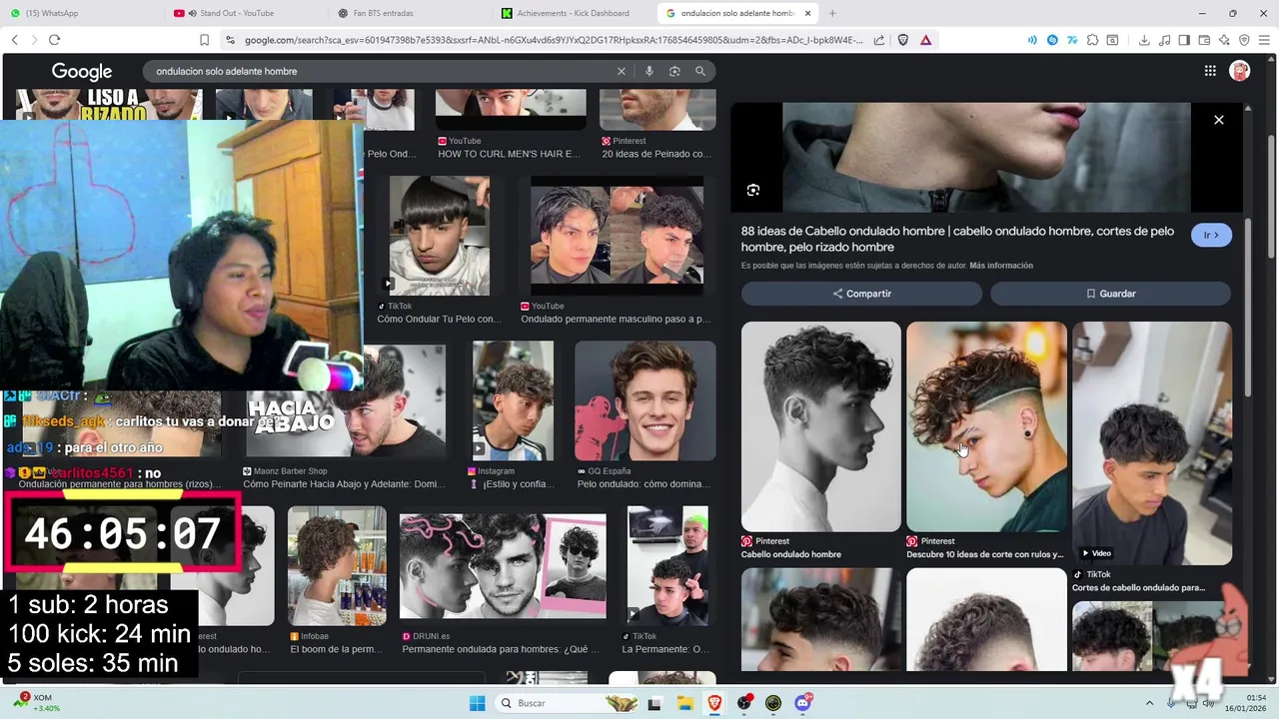Open 'HOW TO CURL MEN'S HAIR' YouTube result
This screenshot has height=719, width=1279.
(511, 110)
